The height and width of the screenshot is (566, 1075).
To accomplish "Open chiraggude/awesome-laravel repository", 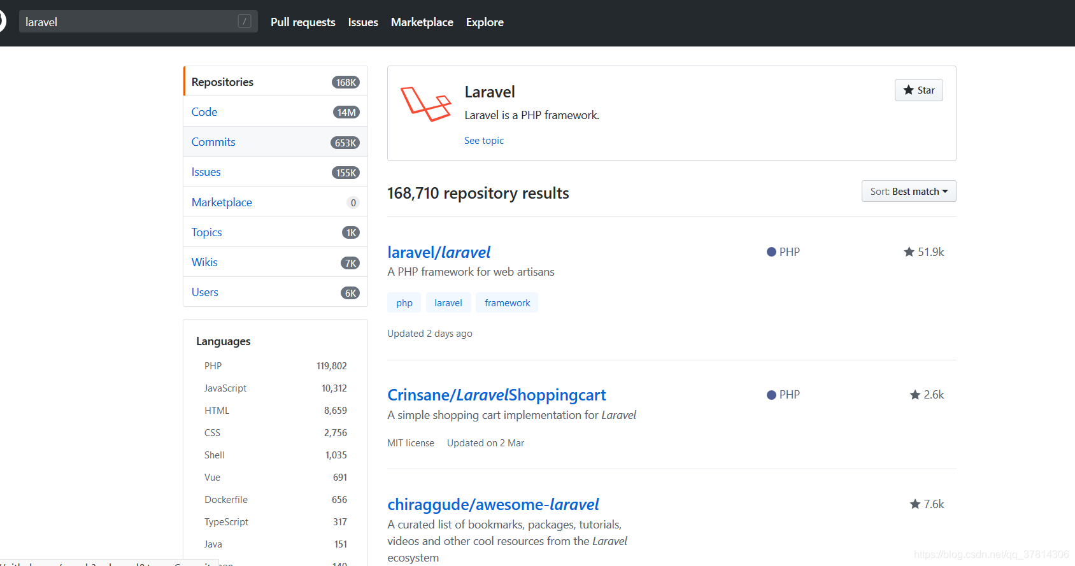I will click(x=493, y=504).
